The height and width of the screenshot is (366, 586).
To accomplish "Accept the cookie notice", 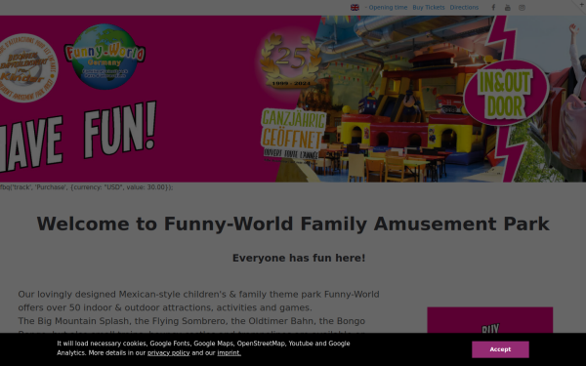I will click(x=500, y=349).
